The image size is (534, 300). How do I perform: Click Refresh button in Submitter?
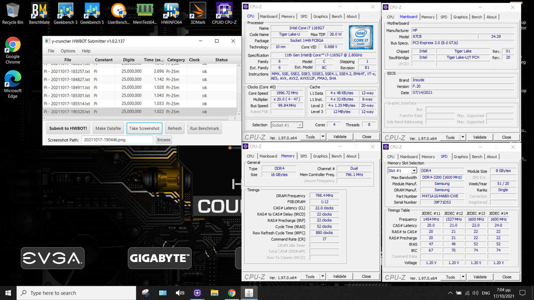(175, 128)
